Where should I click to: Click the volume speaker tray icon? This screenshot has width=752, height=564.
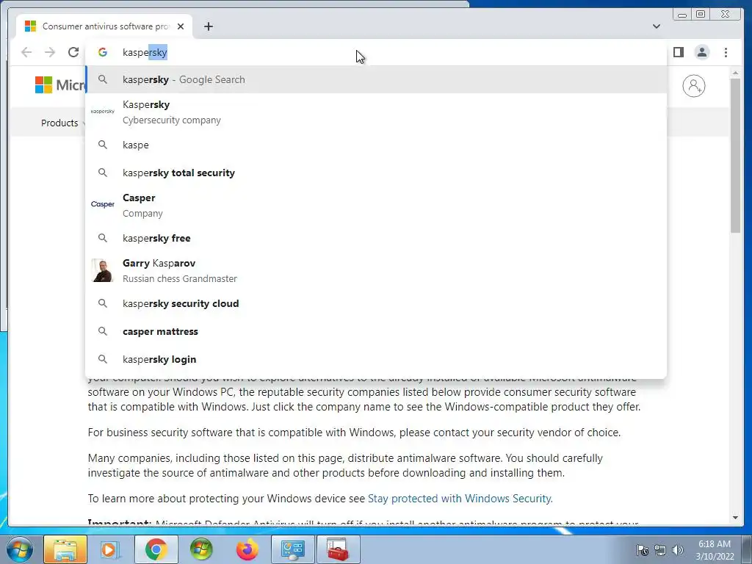tap(678, 550)
